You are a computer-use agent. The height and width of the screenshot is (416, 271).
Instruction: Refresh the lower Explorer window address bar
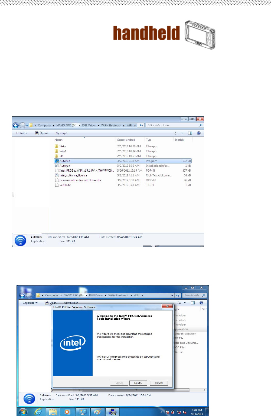(178, 295)
